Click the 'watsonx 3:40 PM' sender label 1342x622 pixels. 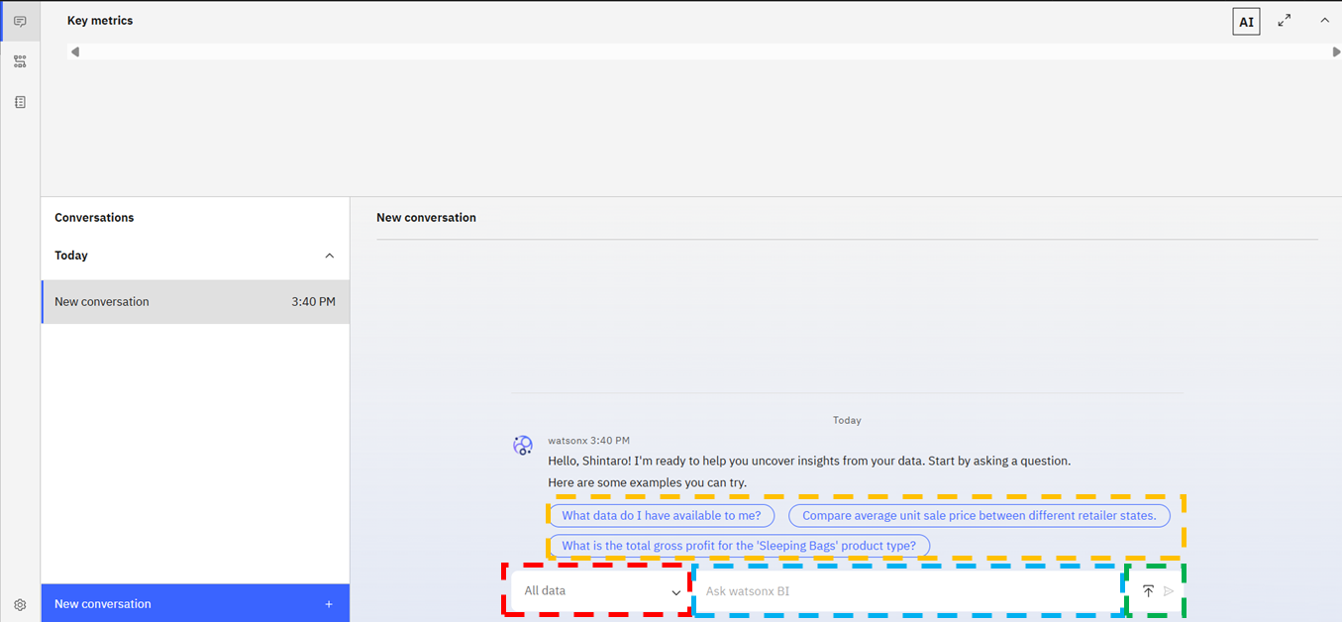pos(588,441)
